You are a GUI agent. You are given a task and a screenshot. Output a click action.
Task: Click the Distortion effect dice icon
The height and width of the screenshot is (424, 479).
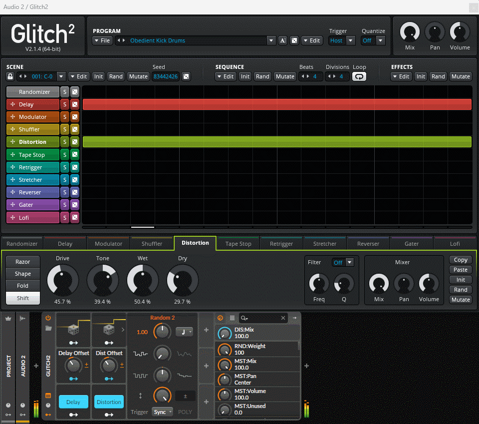74,142
